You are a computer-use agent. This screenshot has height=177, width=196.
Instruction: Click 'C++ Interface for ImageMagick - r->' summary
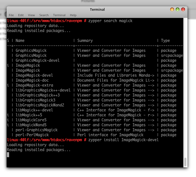click(116, 115)
